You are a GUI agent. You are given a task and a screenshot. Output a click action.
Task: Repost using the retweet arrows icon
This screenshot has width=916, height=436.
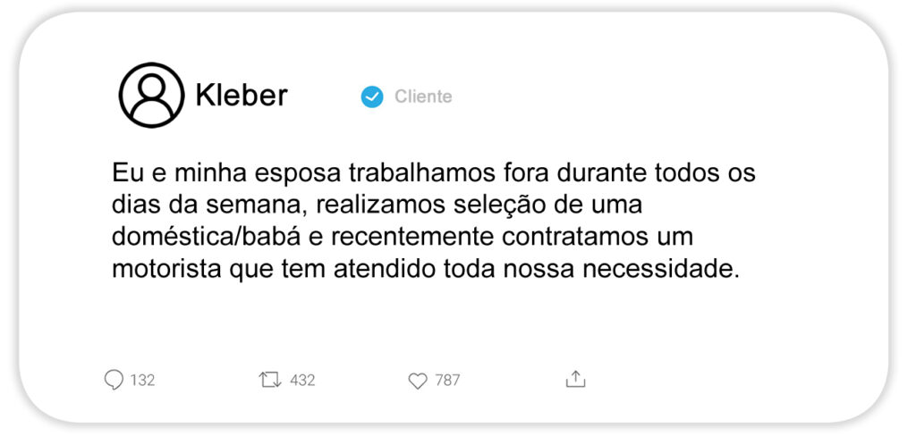click(x=270, y=381)
